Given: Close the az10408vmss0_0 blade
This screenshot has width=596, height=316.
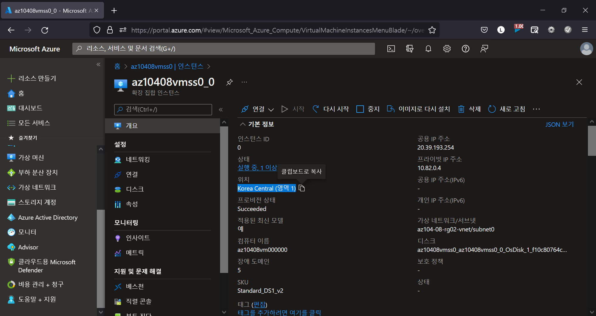Looking at the screenshot, I should (579, 82).
